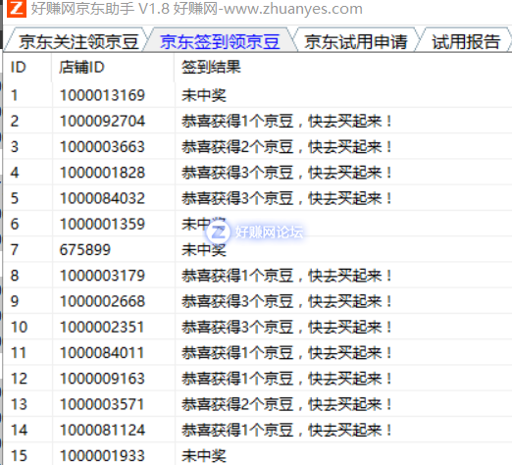Screen dimensions: 512x465
Task: Click the sign-in result for shop 1000003179
Action: [x=286, y=276]
